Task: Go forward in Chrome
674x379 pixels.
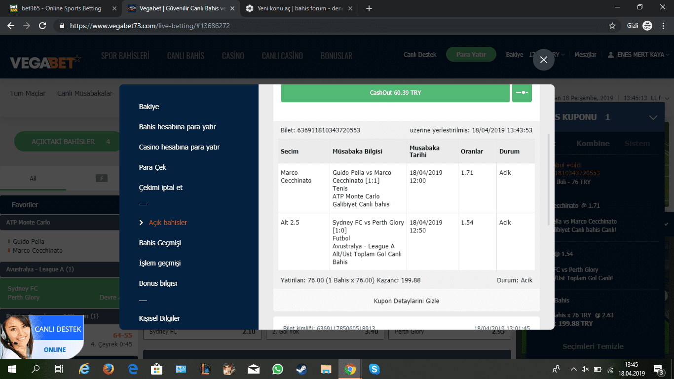Action: (x=27, y=26)
